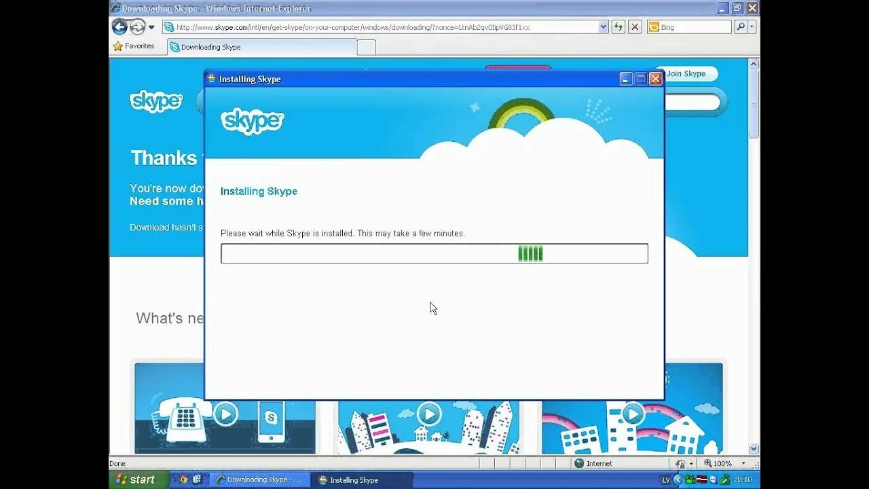Open a new blank tab in IE
The height and width of the screenshot is (489, 869).
click(x=366, y=48)
